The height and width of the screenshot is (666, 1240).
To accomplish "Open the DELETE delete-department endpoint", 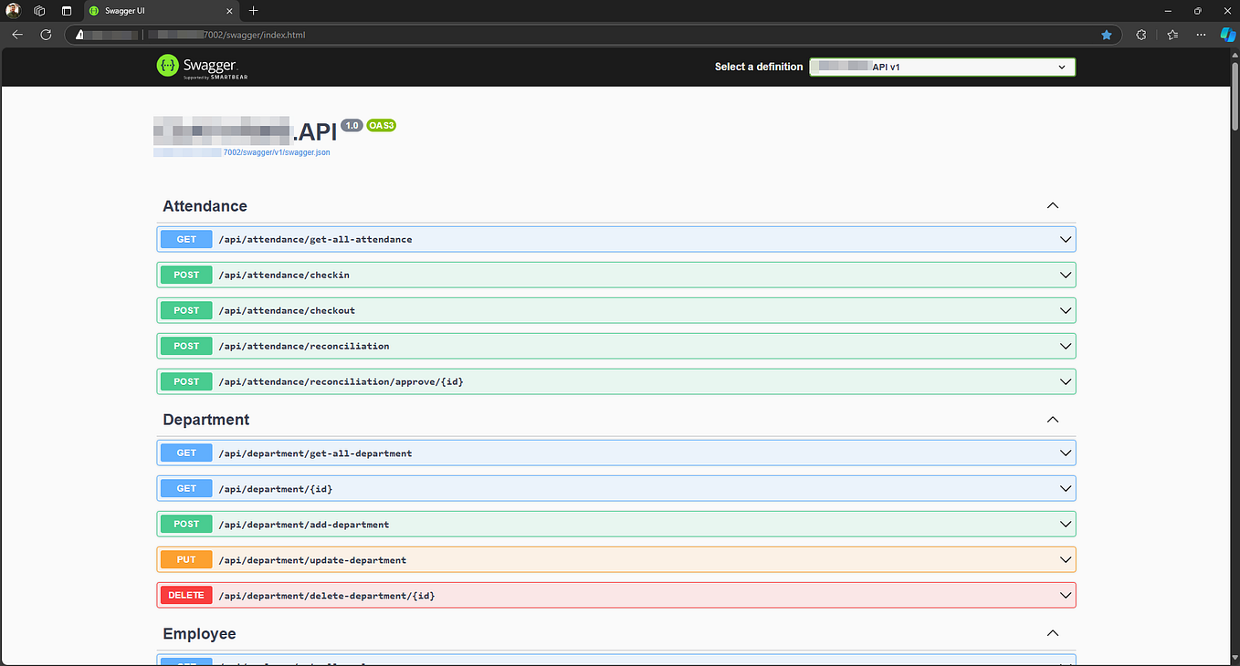I will (x=1065, y=594).
